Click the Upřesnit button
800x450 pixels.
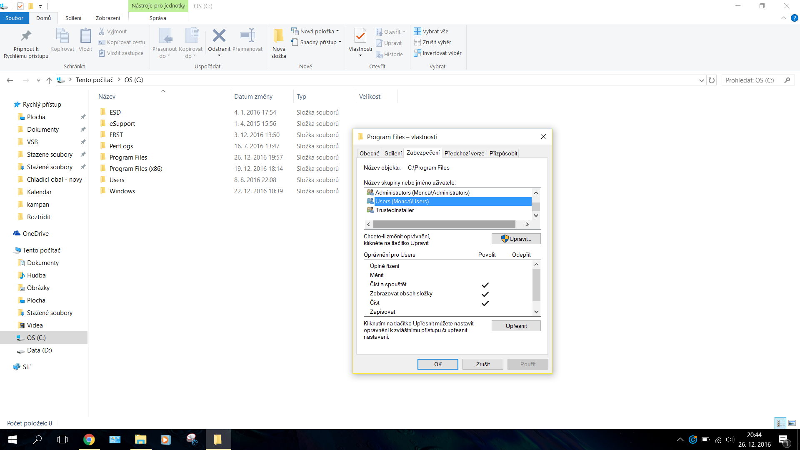(x=516, y=326)
